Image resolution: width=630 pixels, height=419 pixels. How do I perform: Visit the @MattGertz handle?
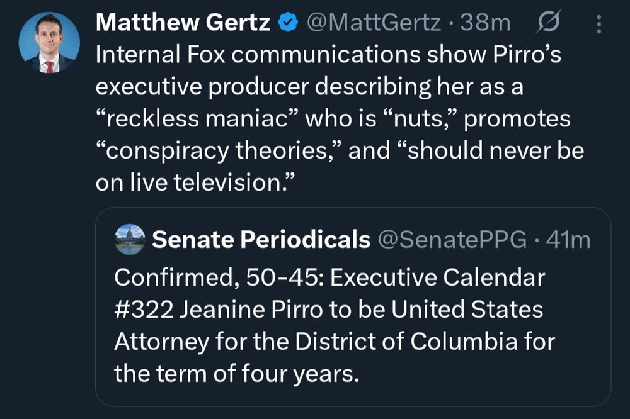[x=374, y=23]
